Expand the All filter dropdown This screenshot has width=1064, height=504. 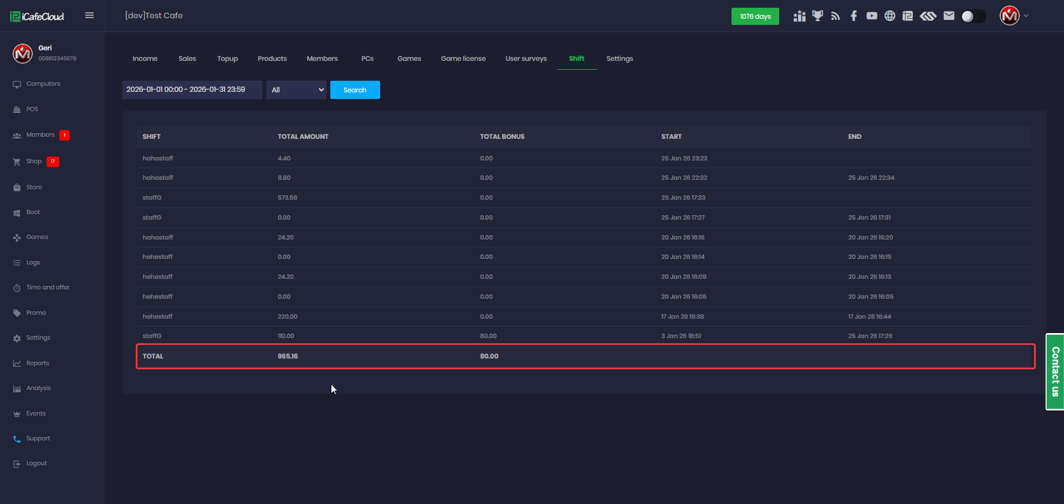[296, 90]
